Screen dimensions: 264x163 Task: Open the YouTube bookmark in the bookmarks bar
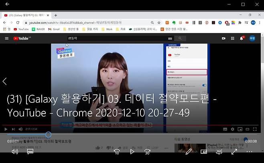click(21, 29)
